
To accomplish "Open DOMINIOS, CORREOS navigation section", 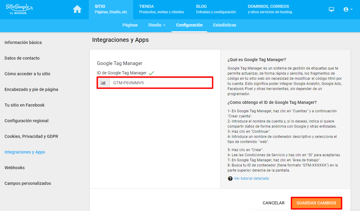I will coord(270,9).
